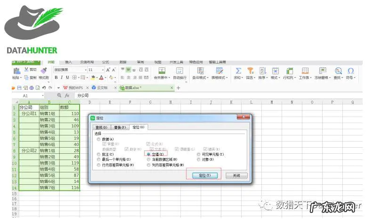Click the font color red A swatch
The image size is (373, 221).
[101, 78]
